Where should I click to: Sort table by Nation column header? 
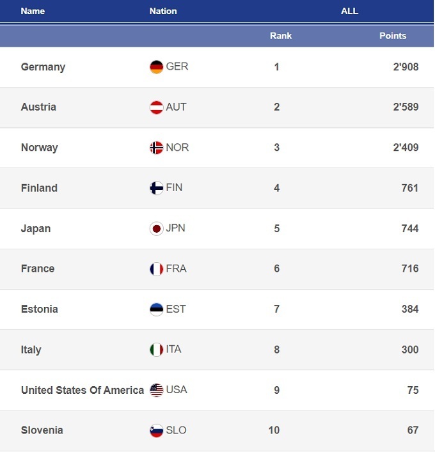163,11
